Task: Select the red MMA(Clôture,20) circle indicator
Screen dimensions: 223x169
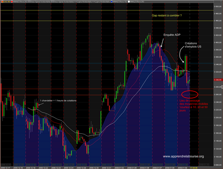Action: (12, 2)
